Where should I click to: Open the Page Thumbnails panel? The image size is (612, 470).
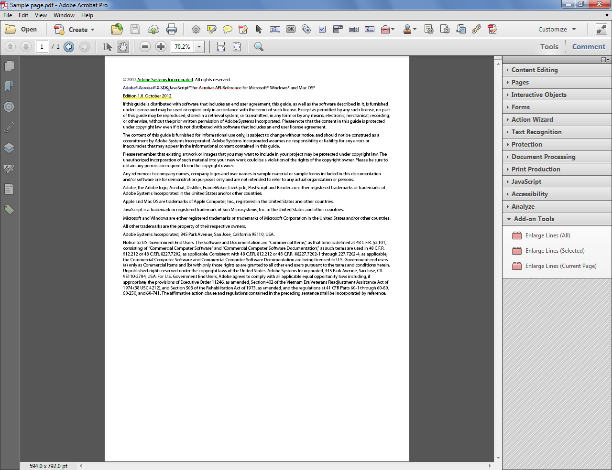pyautogui.click(x=9, y=65)
